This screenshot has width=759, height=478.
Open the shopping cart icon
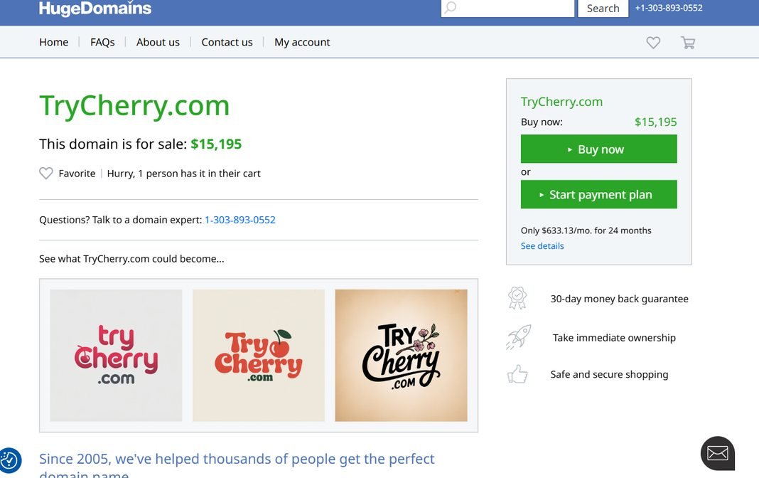(688, 43)
